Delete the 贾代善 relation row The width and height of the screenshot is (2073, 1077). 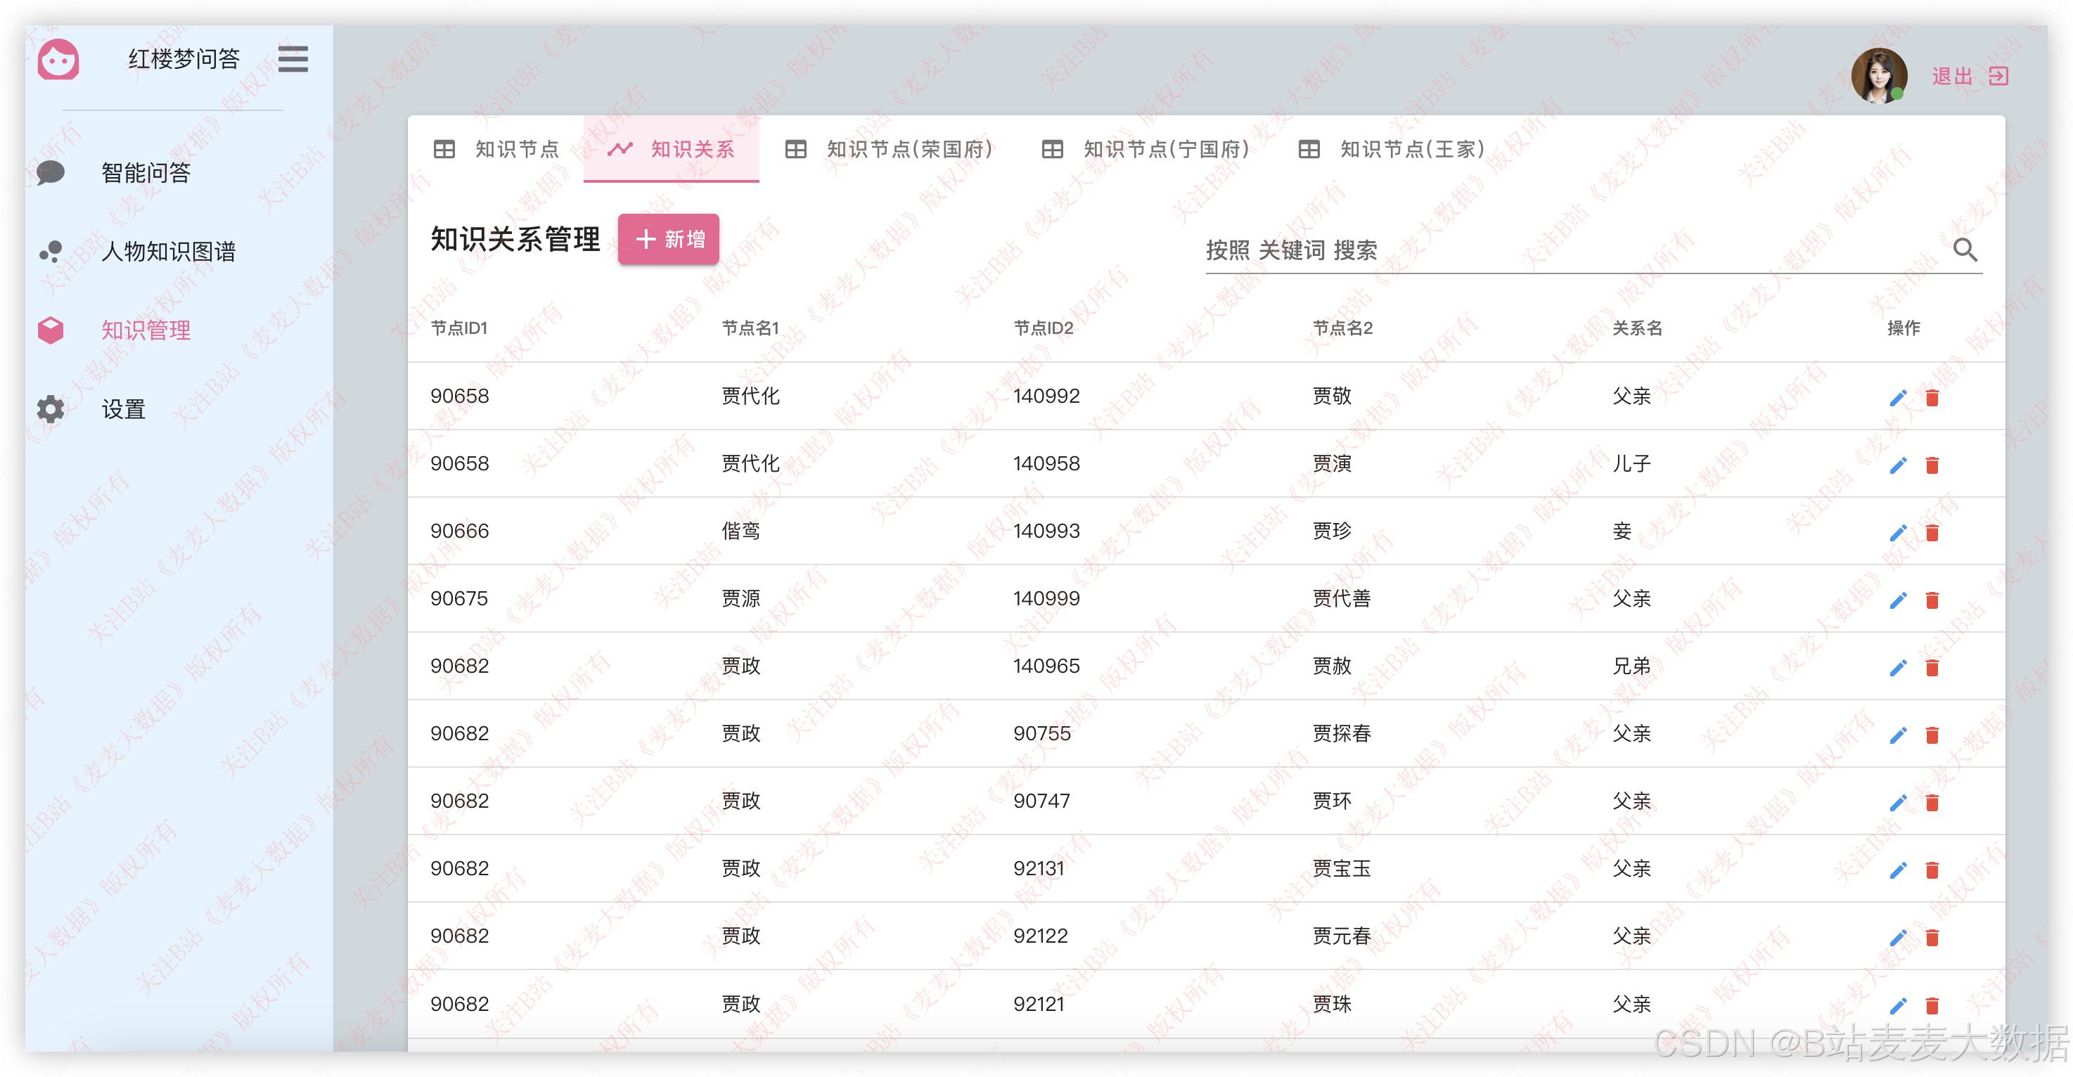point(1932,600)
